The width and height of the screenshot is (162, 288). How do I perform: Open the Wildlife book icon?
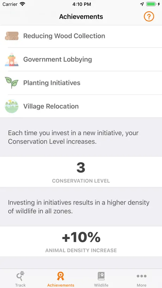[x=101, y=276]
